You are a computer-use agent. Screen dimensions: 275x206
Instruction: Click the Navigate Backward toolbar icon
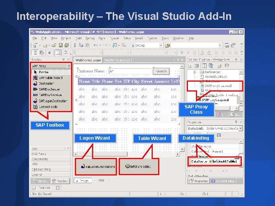click(115, 45)
